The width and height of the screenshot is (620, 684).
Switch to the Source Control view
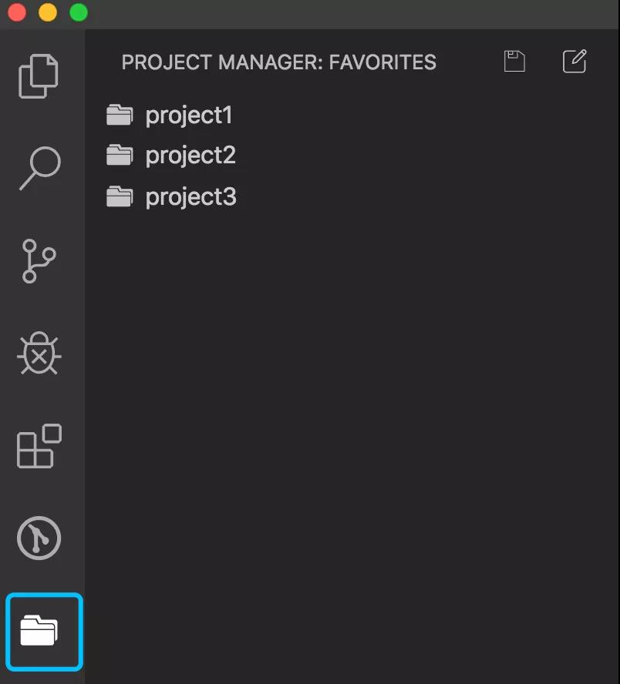(x=39, y=260)
